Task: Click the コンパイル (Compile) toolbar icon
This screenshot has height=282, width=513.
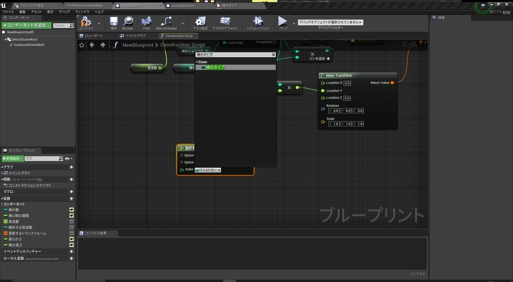Action: [x=85, y=21]
